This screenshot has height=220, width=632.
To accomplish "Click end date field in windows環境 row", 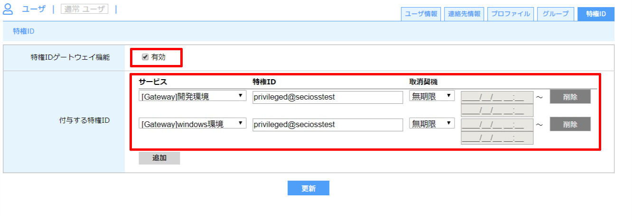I will pyautogui.click(x=497, y=138).
